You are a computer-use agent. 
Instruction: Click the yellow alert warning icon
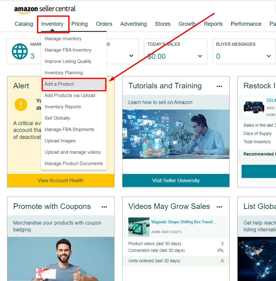tap(21, 105)
